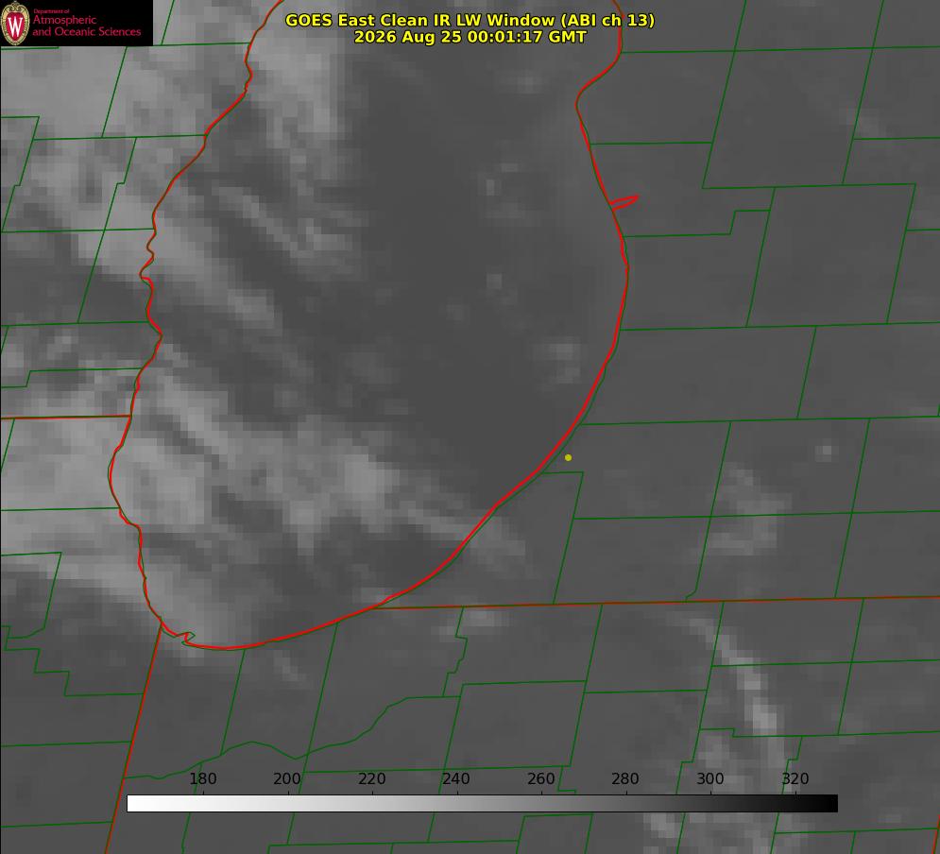Click the yellow dot location marker
Screen dimensions: 940x854
tap(568, 457)
